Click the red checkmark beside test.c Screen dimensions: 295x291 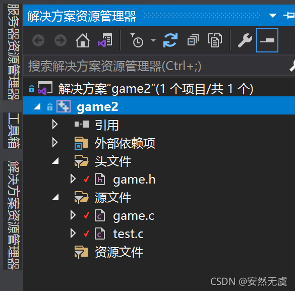pyautogui.click(x=86, y=234)
